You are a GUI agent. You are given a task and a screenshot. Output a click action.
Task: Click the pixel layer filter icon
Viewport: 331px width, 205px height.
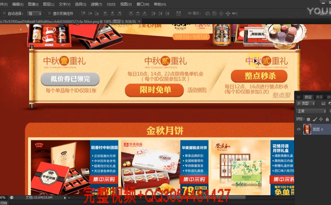click(x=323, y=103)
